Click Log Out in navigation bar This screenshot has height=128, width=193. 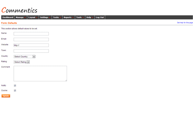click(100, 17)
